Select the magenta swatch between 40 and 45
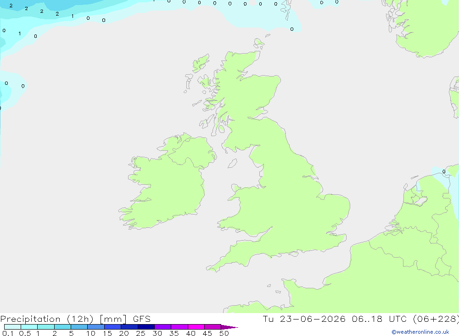Image resolution: width=459 pixels, height=336 pixels. [196, 327]
